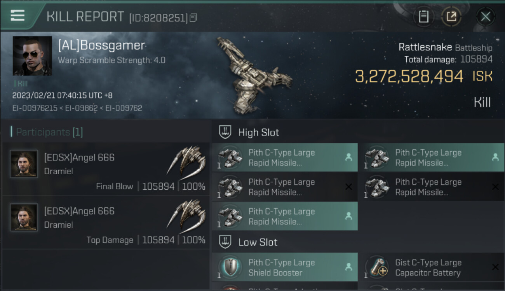Copy the kill report ID
Image resolution: width=505 pixels, height=291 pixels.
point(193,17)
